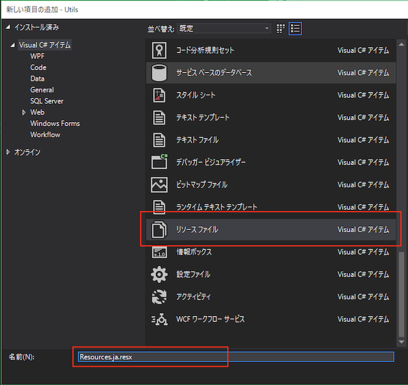The image size is (408, 385).
Task: Click Visual C# アイテム type beside 設定ファイル
Action: coord(363,275)
